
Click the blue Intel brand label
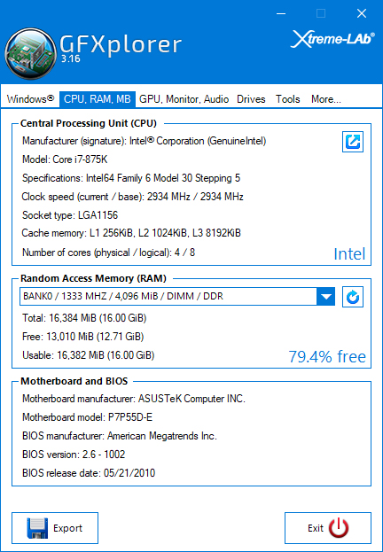(349, 253)
